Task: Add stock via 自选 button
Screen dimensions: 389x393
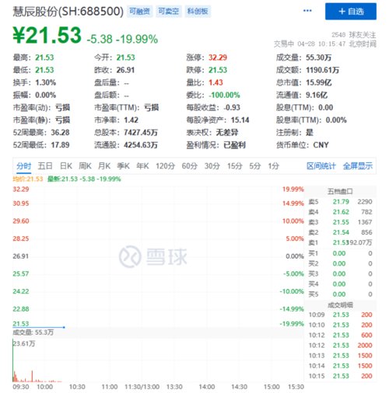Action: click(x=351, y=12)
